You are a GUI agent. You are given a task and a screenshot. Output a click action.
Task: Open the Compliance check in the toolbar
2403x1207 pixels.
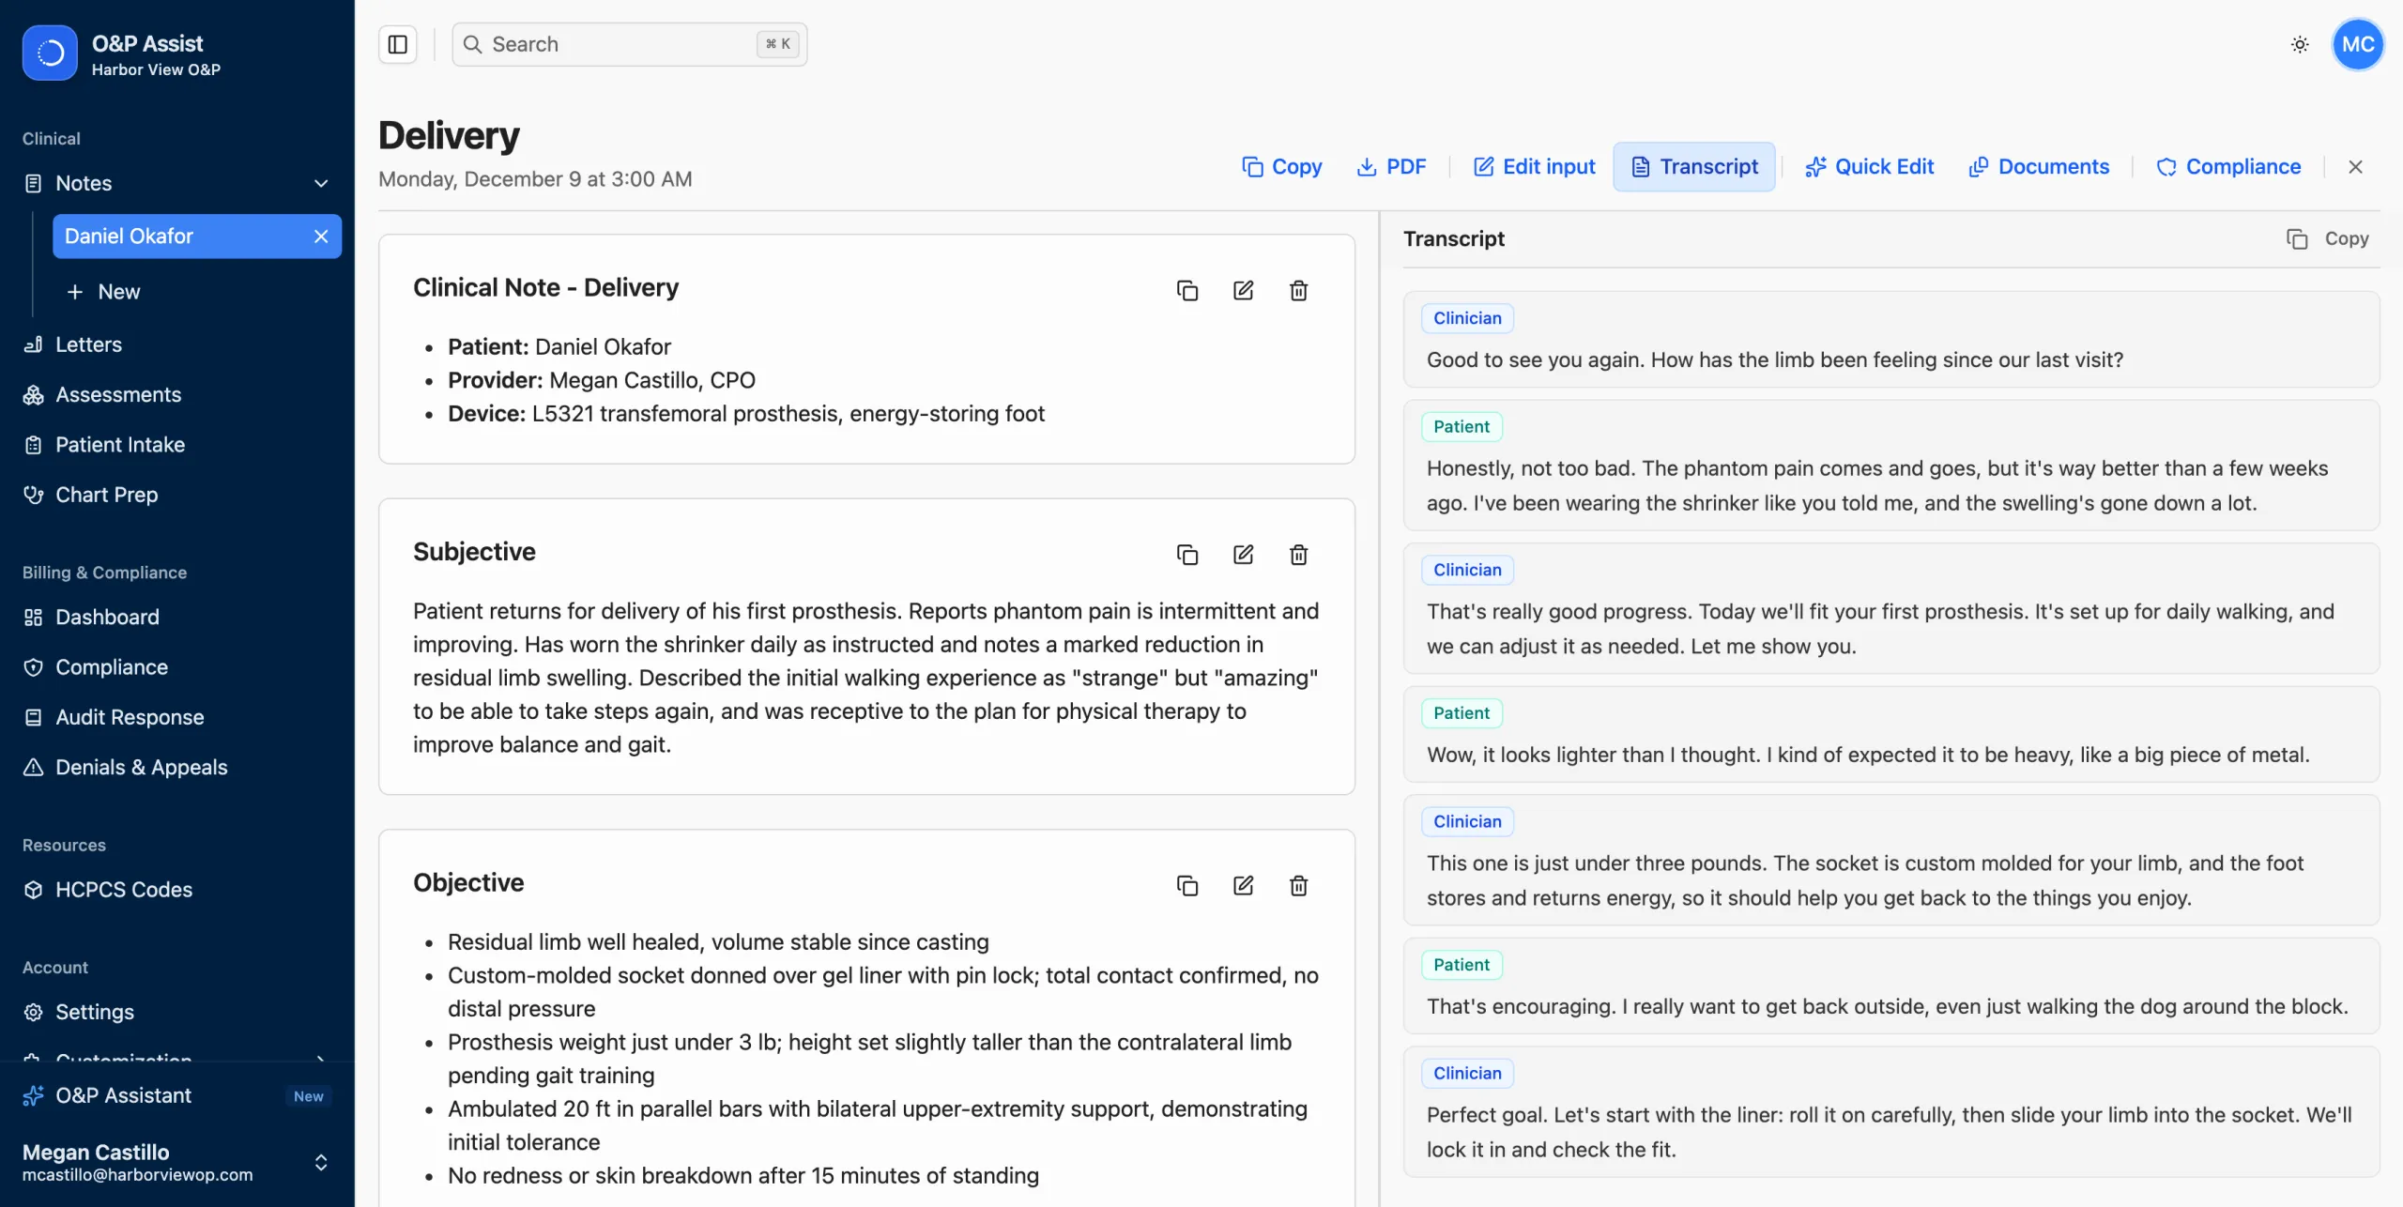(2228, 167)
